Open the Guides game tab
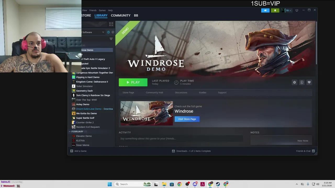Screen dimensions: 335x188 click(203, 92)
